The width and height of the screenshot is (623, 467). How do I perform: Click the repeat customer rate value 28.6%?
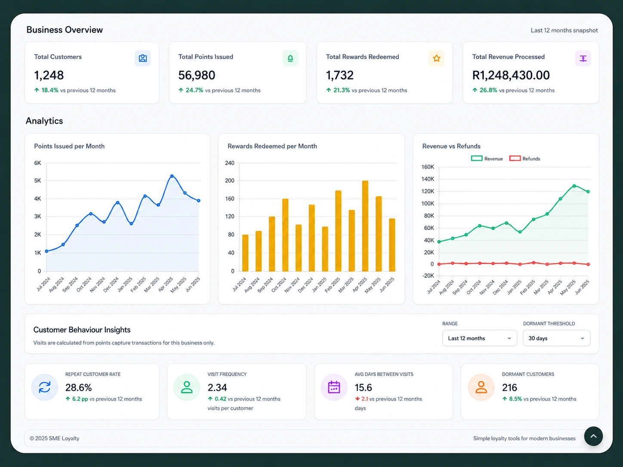[79, 387]
